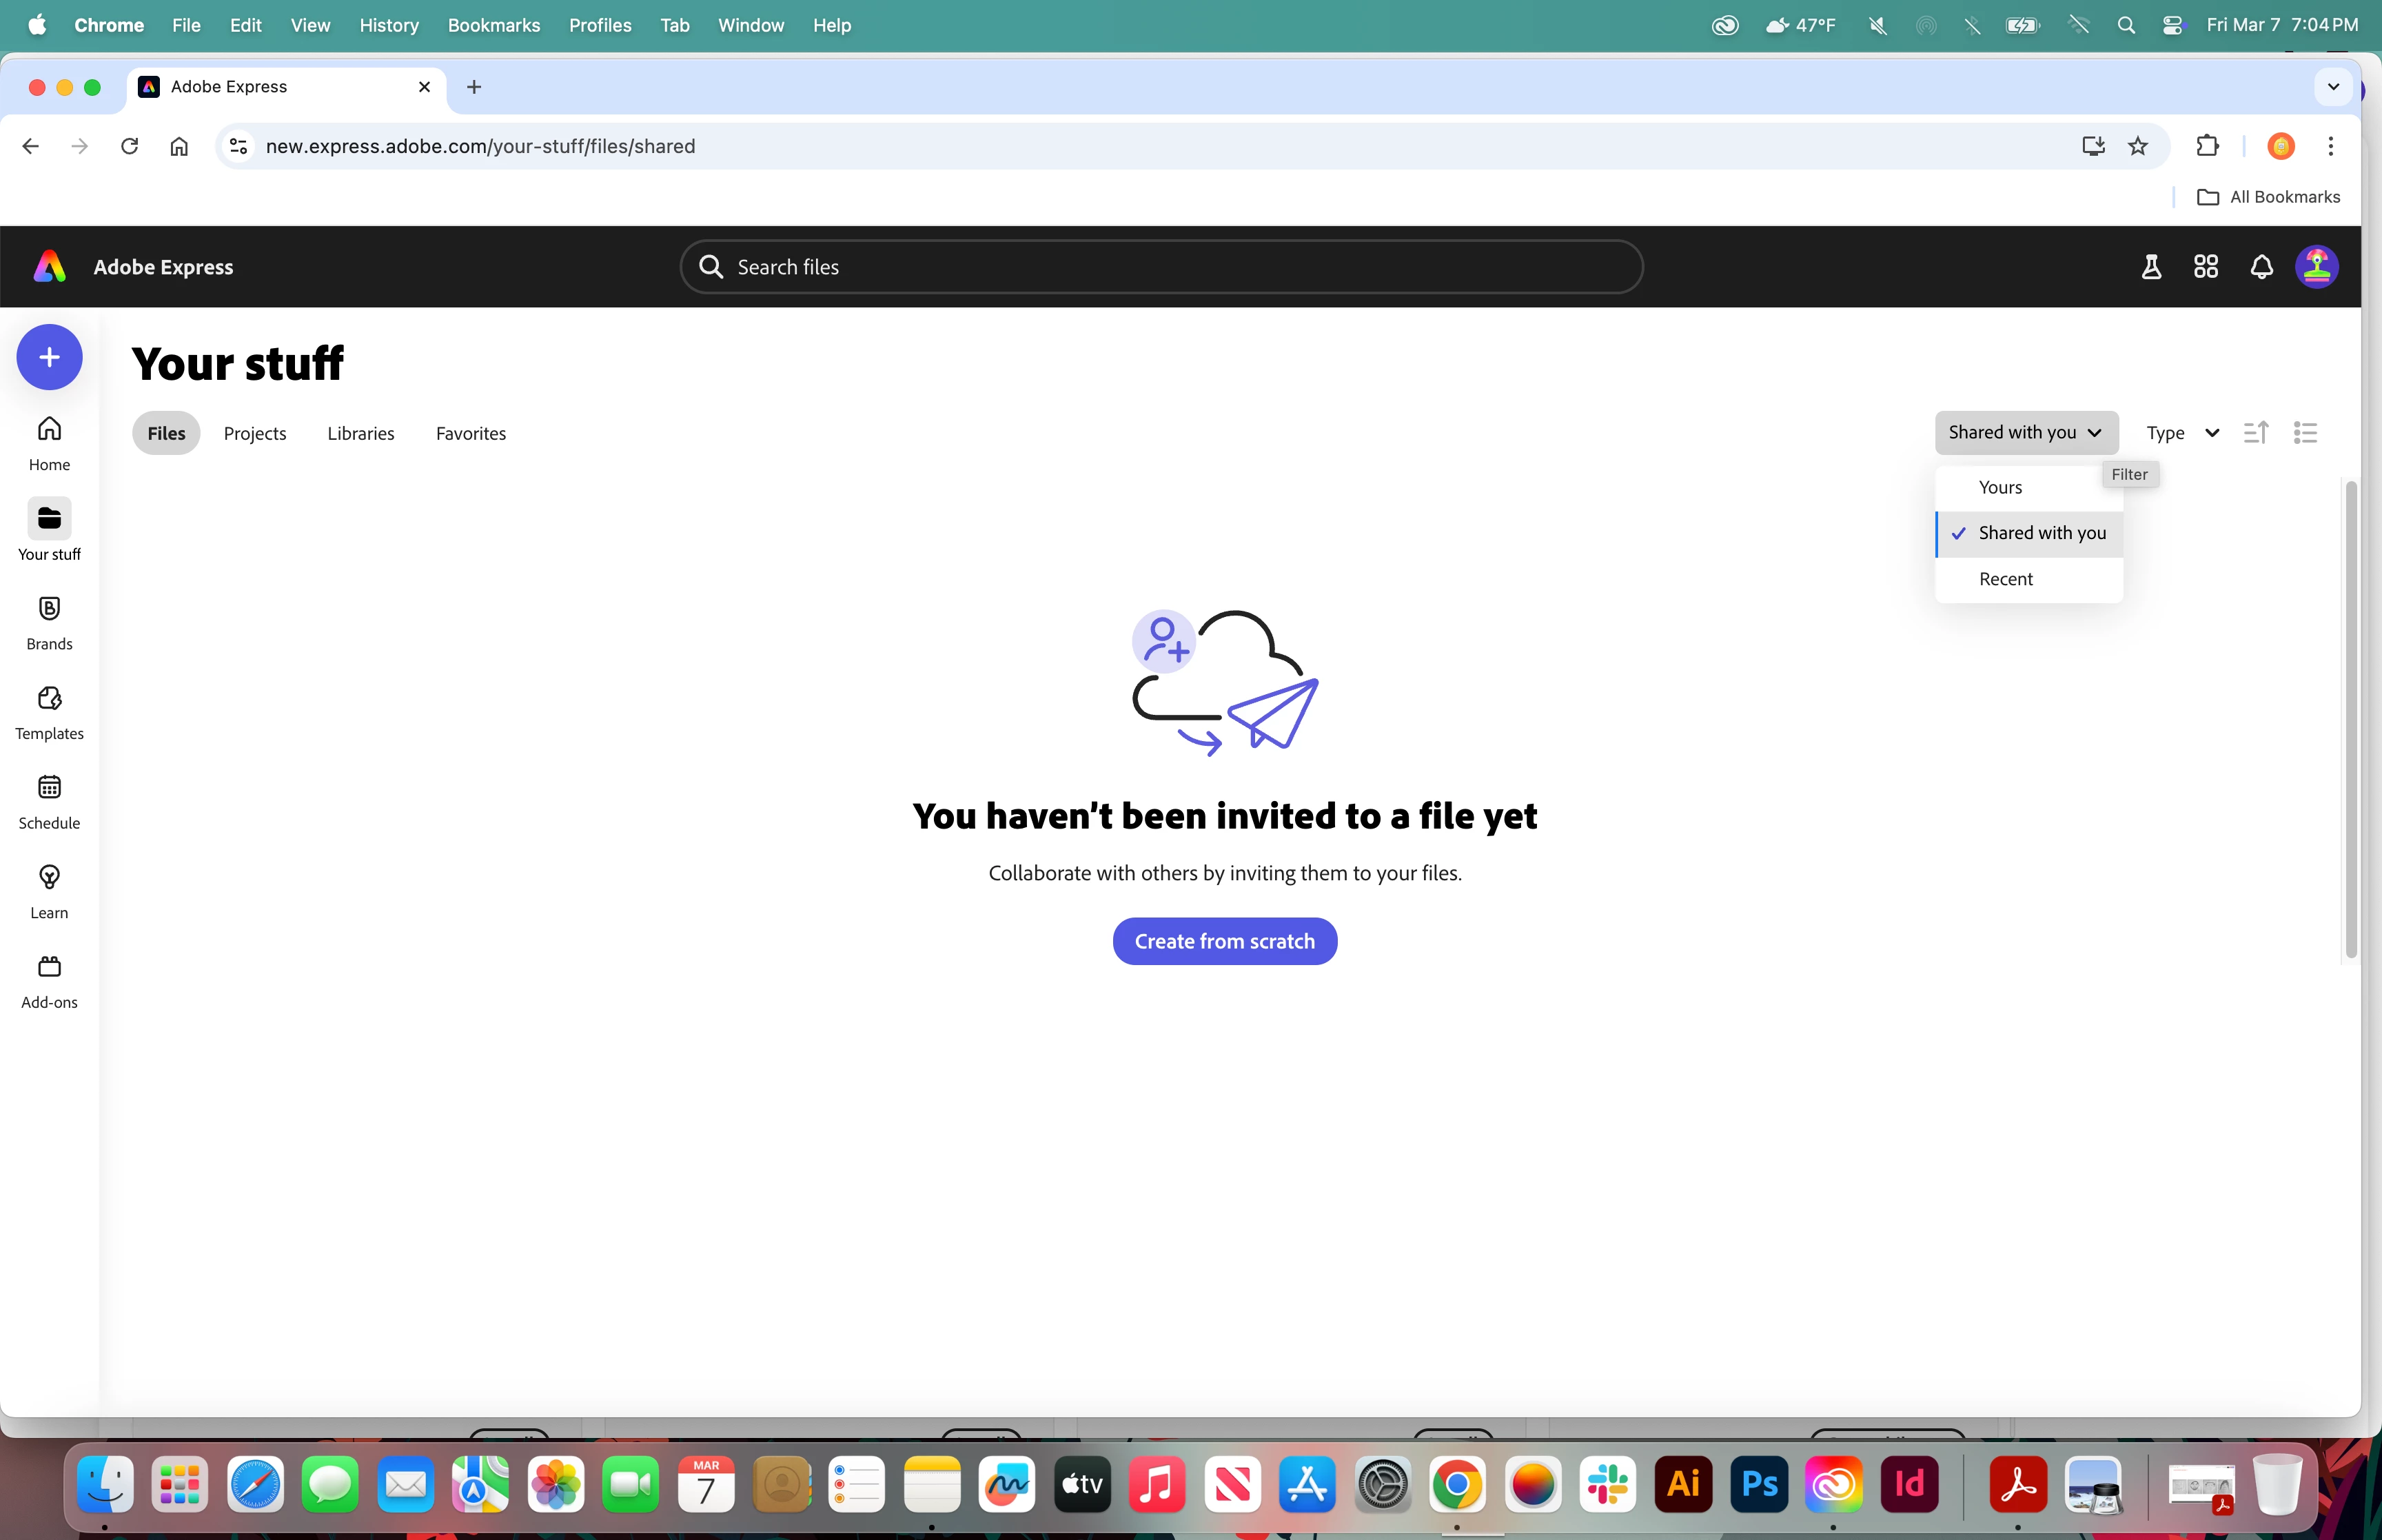Image resolution: width=2382 pixels, height=1540 pixels.
Task: Open the Add-ons sidebar section
Action: click(49, 981)
